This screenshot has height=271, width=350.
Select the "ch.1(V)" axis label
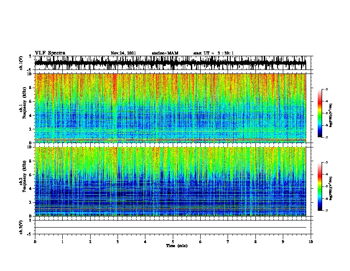pos(21,63)
